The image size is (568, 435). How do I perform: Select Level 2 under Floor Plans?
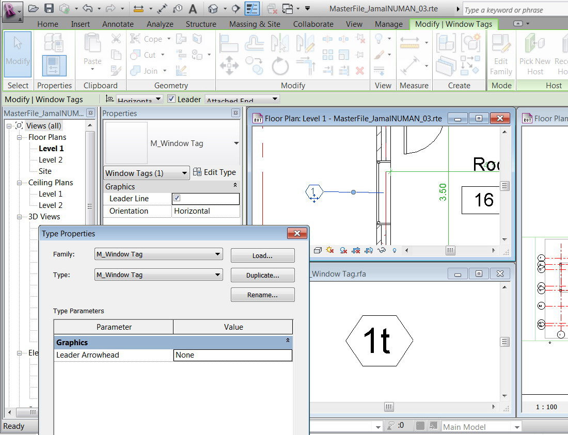[51, 159]
